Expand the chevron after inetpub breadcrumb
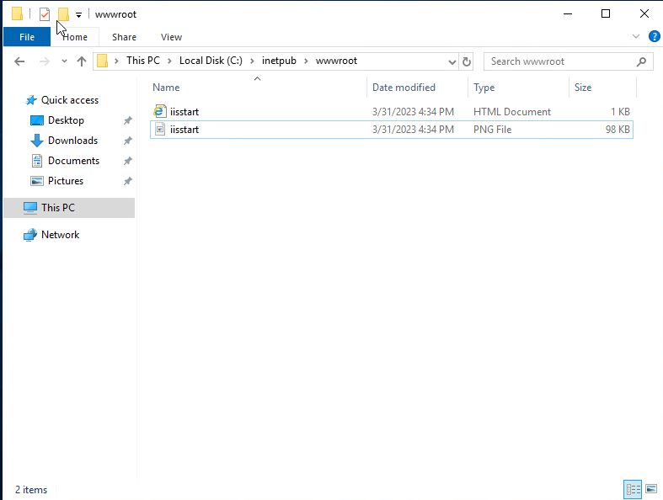663x500 pixels. pyautogui.click(x=306, y=61)
